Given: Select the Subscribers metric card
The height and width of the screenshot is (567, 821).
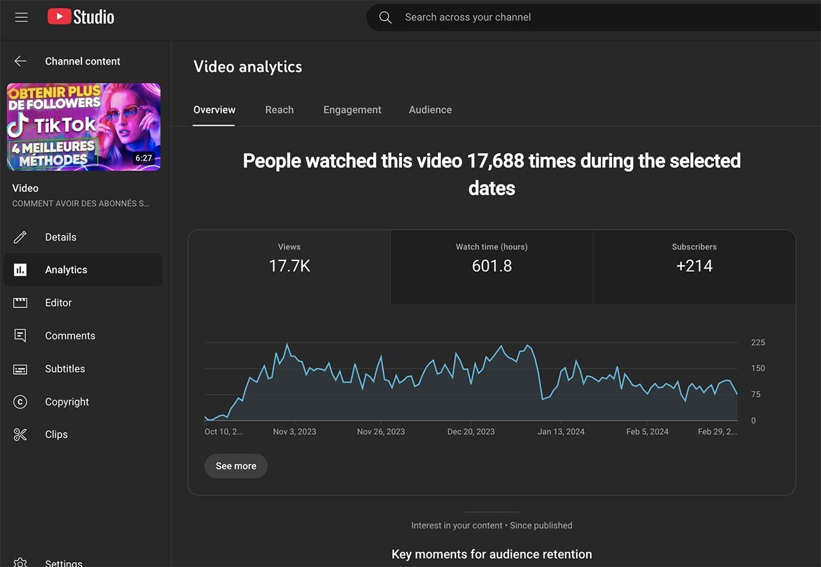Looking at the screenshot, I should (694, 267).
